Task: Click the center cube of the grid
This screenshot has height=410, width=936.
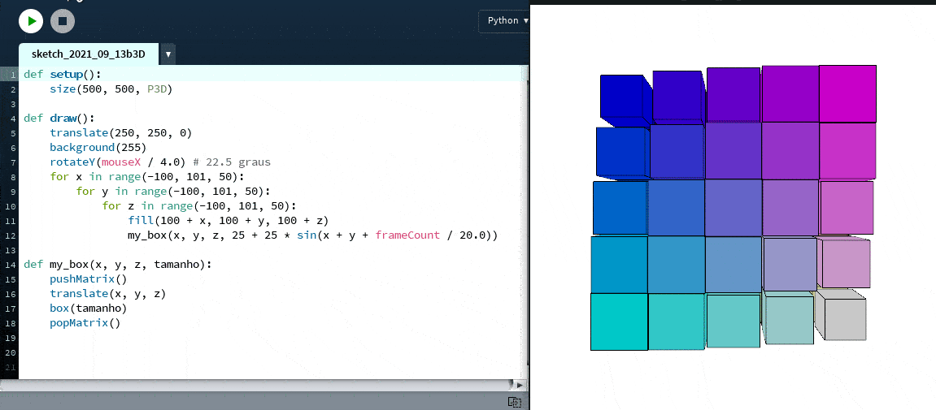Action: 733,207
